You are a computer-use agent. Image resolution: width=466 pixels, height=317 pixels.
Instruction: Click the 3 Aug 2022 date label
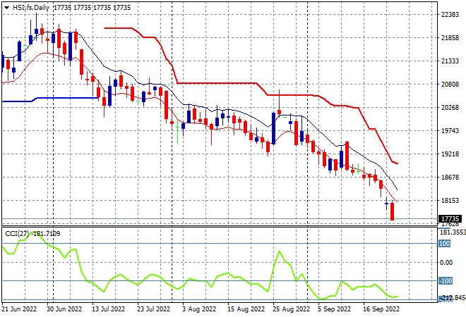(x=199, y=309)
